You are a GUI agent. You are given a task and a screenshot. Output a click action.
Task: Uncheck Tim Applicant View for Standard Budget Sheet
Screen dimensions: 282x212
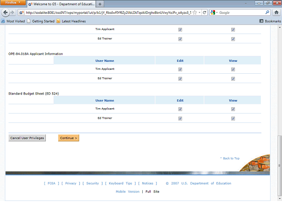[233, 109]
